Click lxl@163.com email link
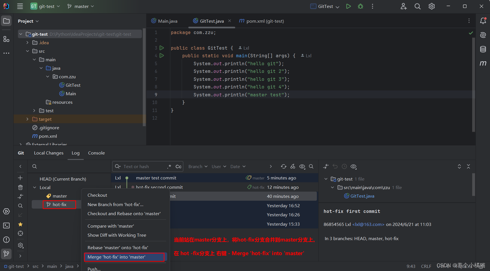Screen dimensions: 490x271 point(368,225)
